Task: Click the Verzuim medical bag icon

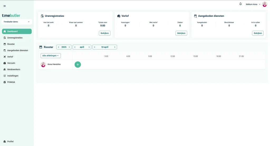Action: pyautogui.click(x=5, y=63)
